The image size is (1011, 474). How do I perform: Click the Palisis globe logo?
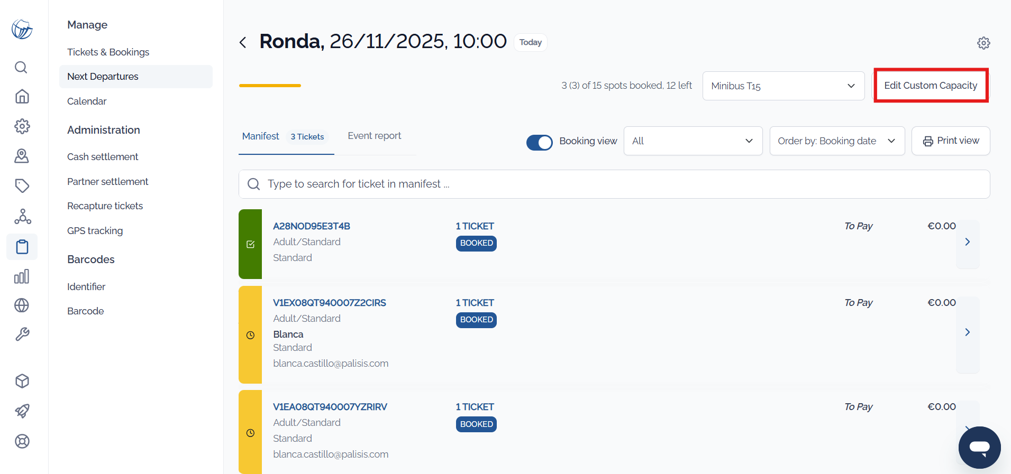tap(22, 29)
